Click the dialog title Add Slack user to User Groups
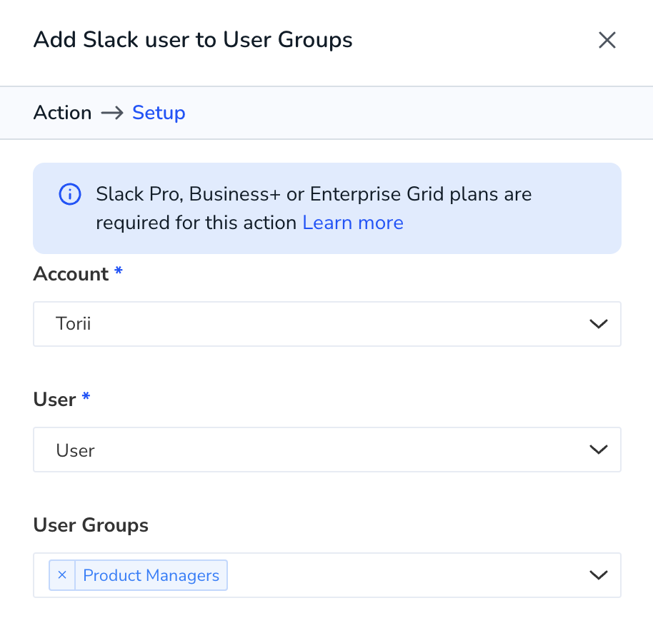Image resolution: width=653 pixels, height=618 pixels. [193, 40]
